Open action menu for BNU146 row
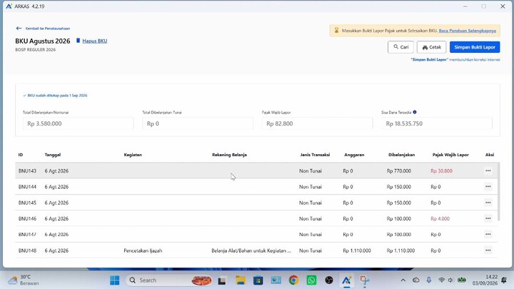The image size is (514, 289). click(488, 218)
